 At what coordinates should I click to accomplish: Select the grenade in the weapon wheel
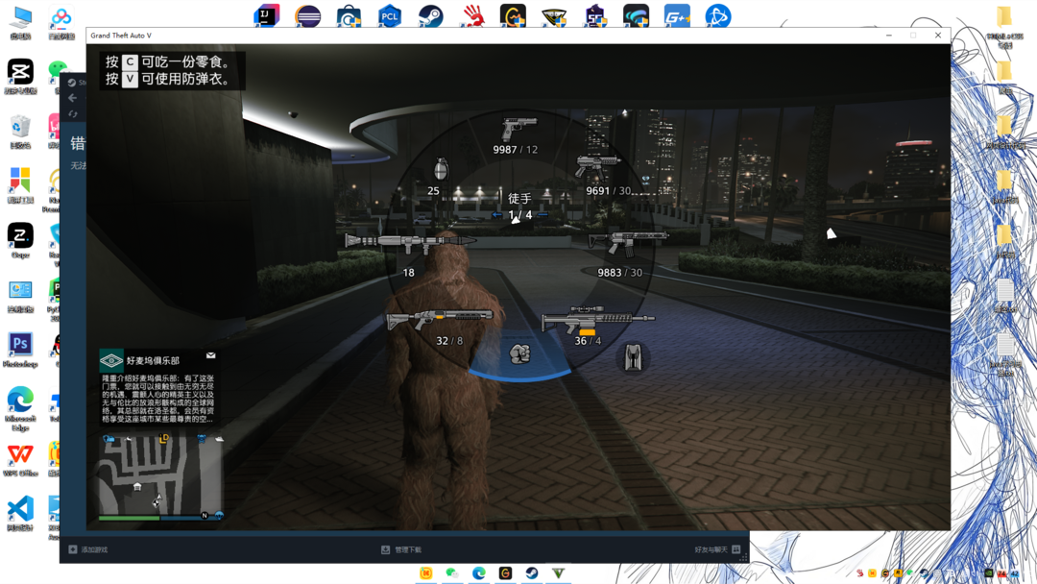pos(441,169)
